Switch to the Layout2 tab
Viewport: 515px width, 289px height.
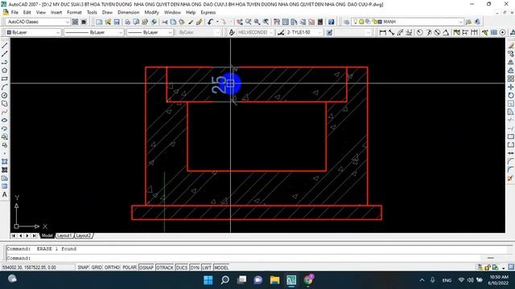(x=83, y=235)
